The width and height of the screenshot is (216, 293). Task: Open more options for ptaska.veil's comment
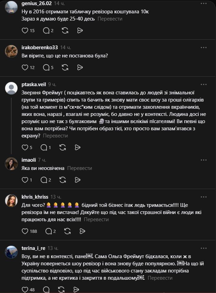coord(204,84)
